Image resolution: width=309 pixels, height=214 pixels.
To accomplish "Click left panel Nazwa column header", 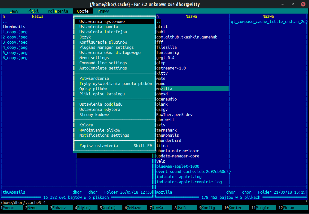I will tap(37, 16).
